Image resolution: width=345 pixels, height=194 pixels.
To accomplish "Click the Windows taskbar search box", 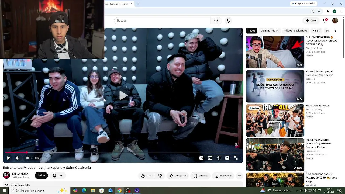I will pos(39,190).
